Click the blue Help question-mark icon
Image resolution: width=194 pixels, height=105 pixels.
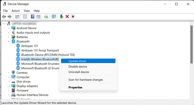32,17
